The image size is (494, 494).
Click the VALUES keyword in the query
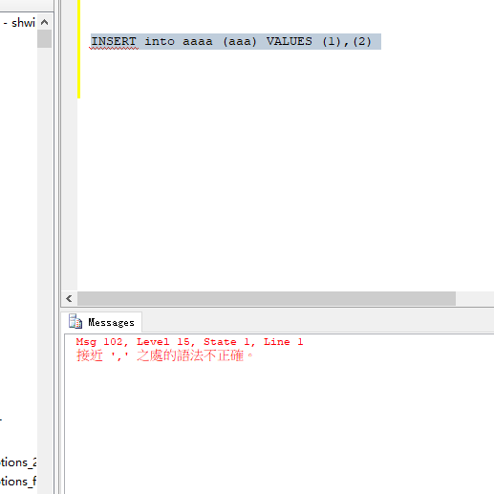290,41
